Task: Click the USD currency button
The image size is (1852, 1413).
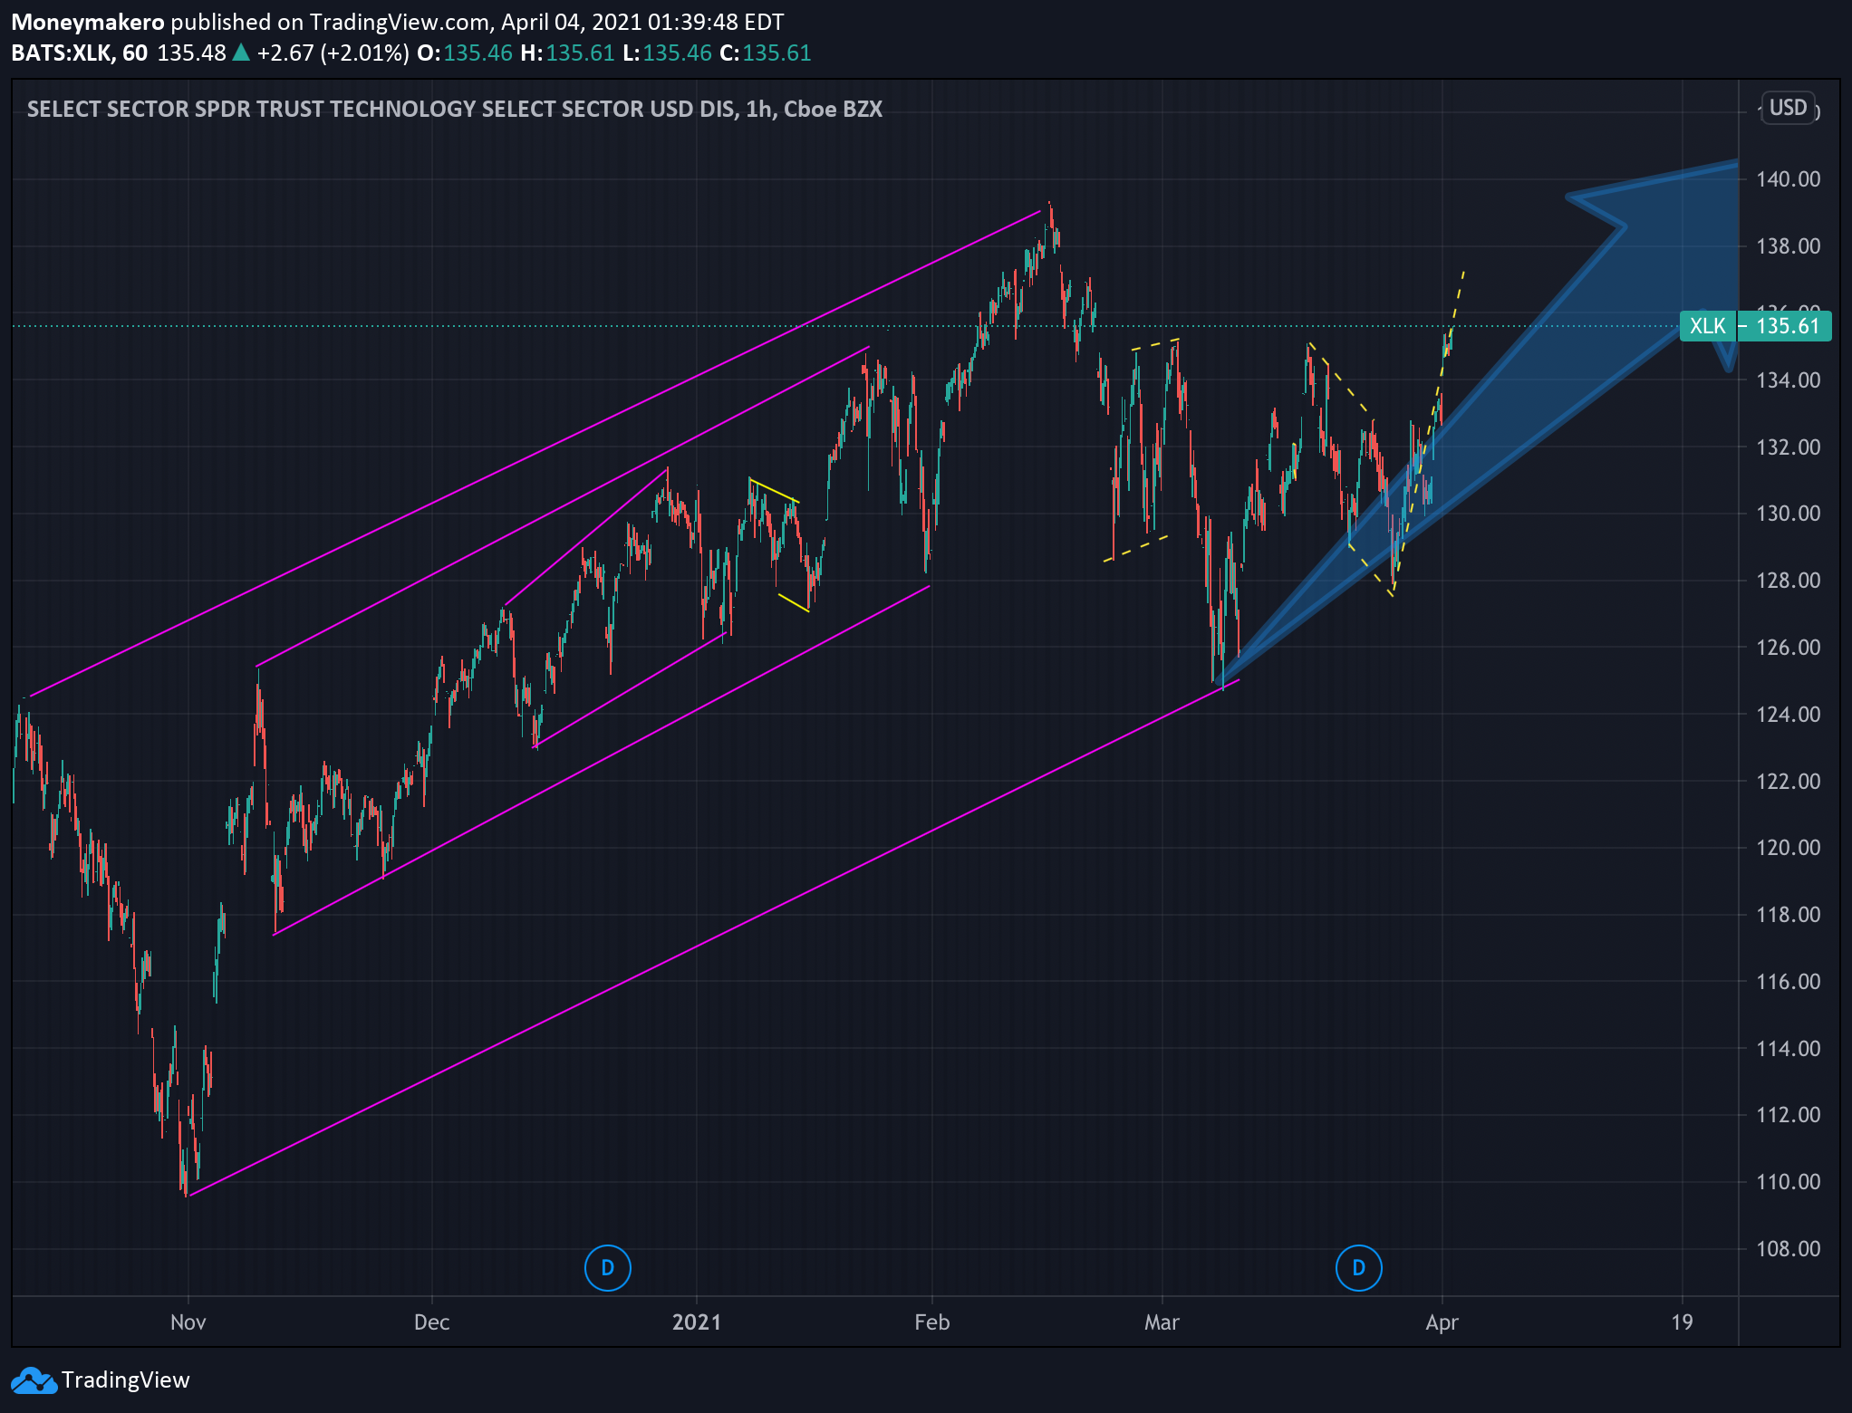Action: 1788,108
